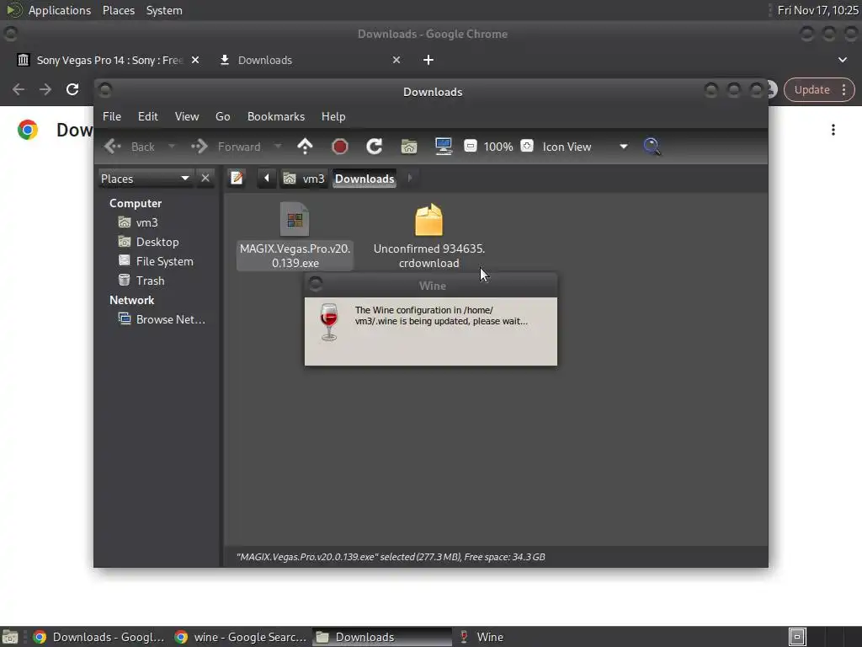Open Chrome downloads page three-dot menu
This screenshot has width=862, height=647.
click(833, 130)
